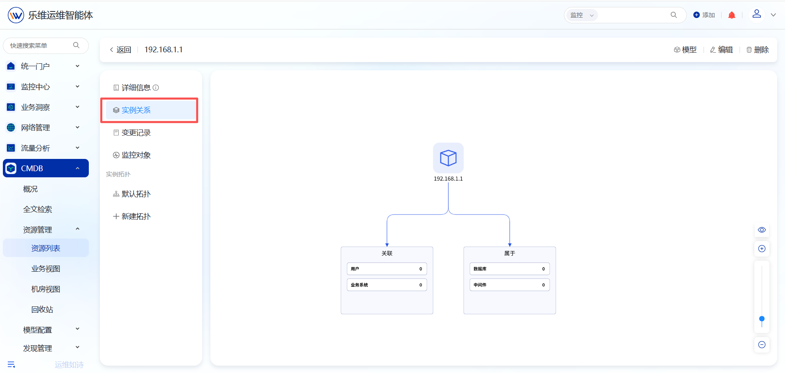
Task: Click the 业务洞察 icon
Action: pyautogui.click(x=11, y=107)
